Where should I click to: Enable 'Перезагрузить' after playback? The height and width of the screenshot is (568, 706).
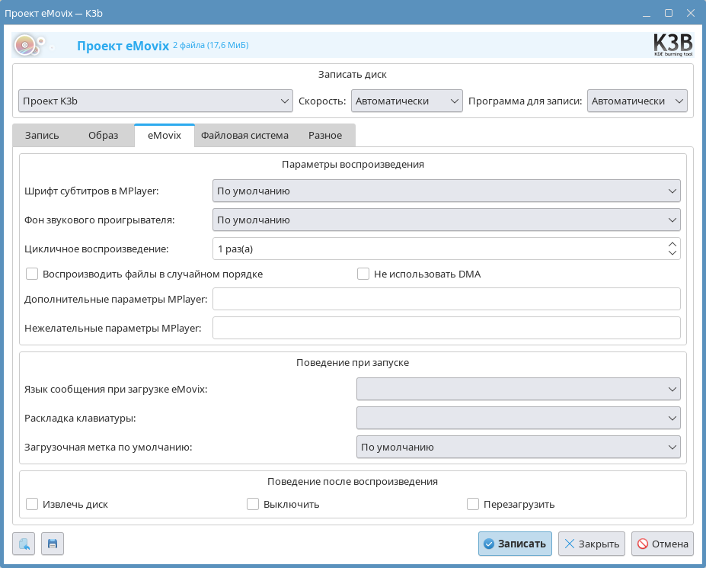pyautogui.click(x=473, y=504)
